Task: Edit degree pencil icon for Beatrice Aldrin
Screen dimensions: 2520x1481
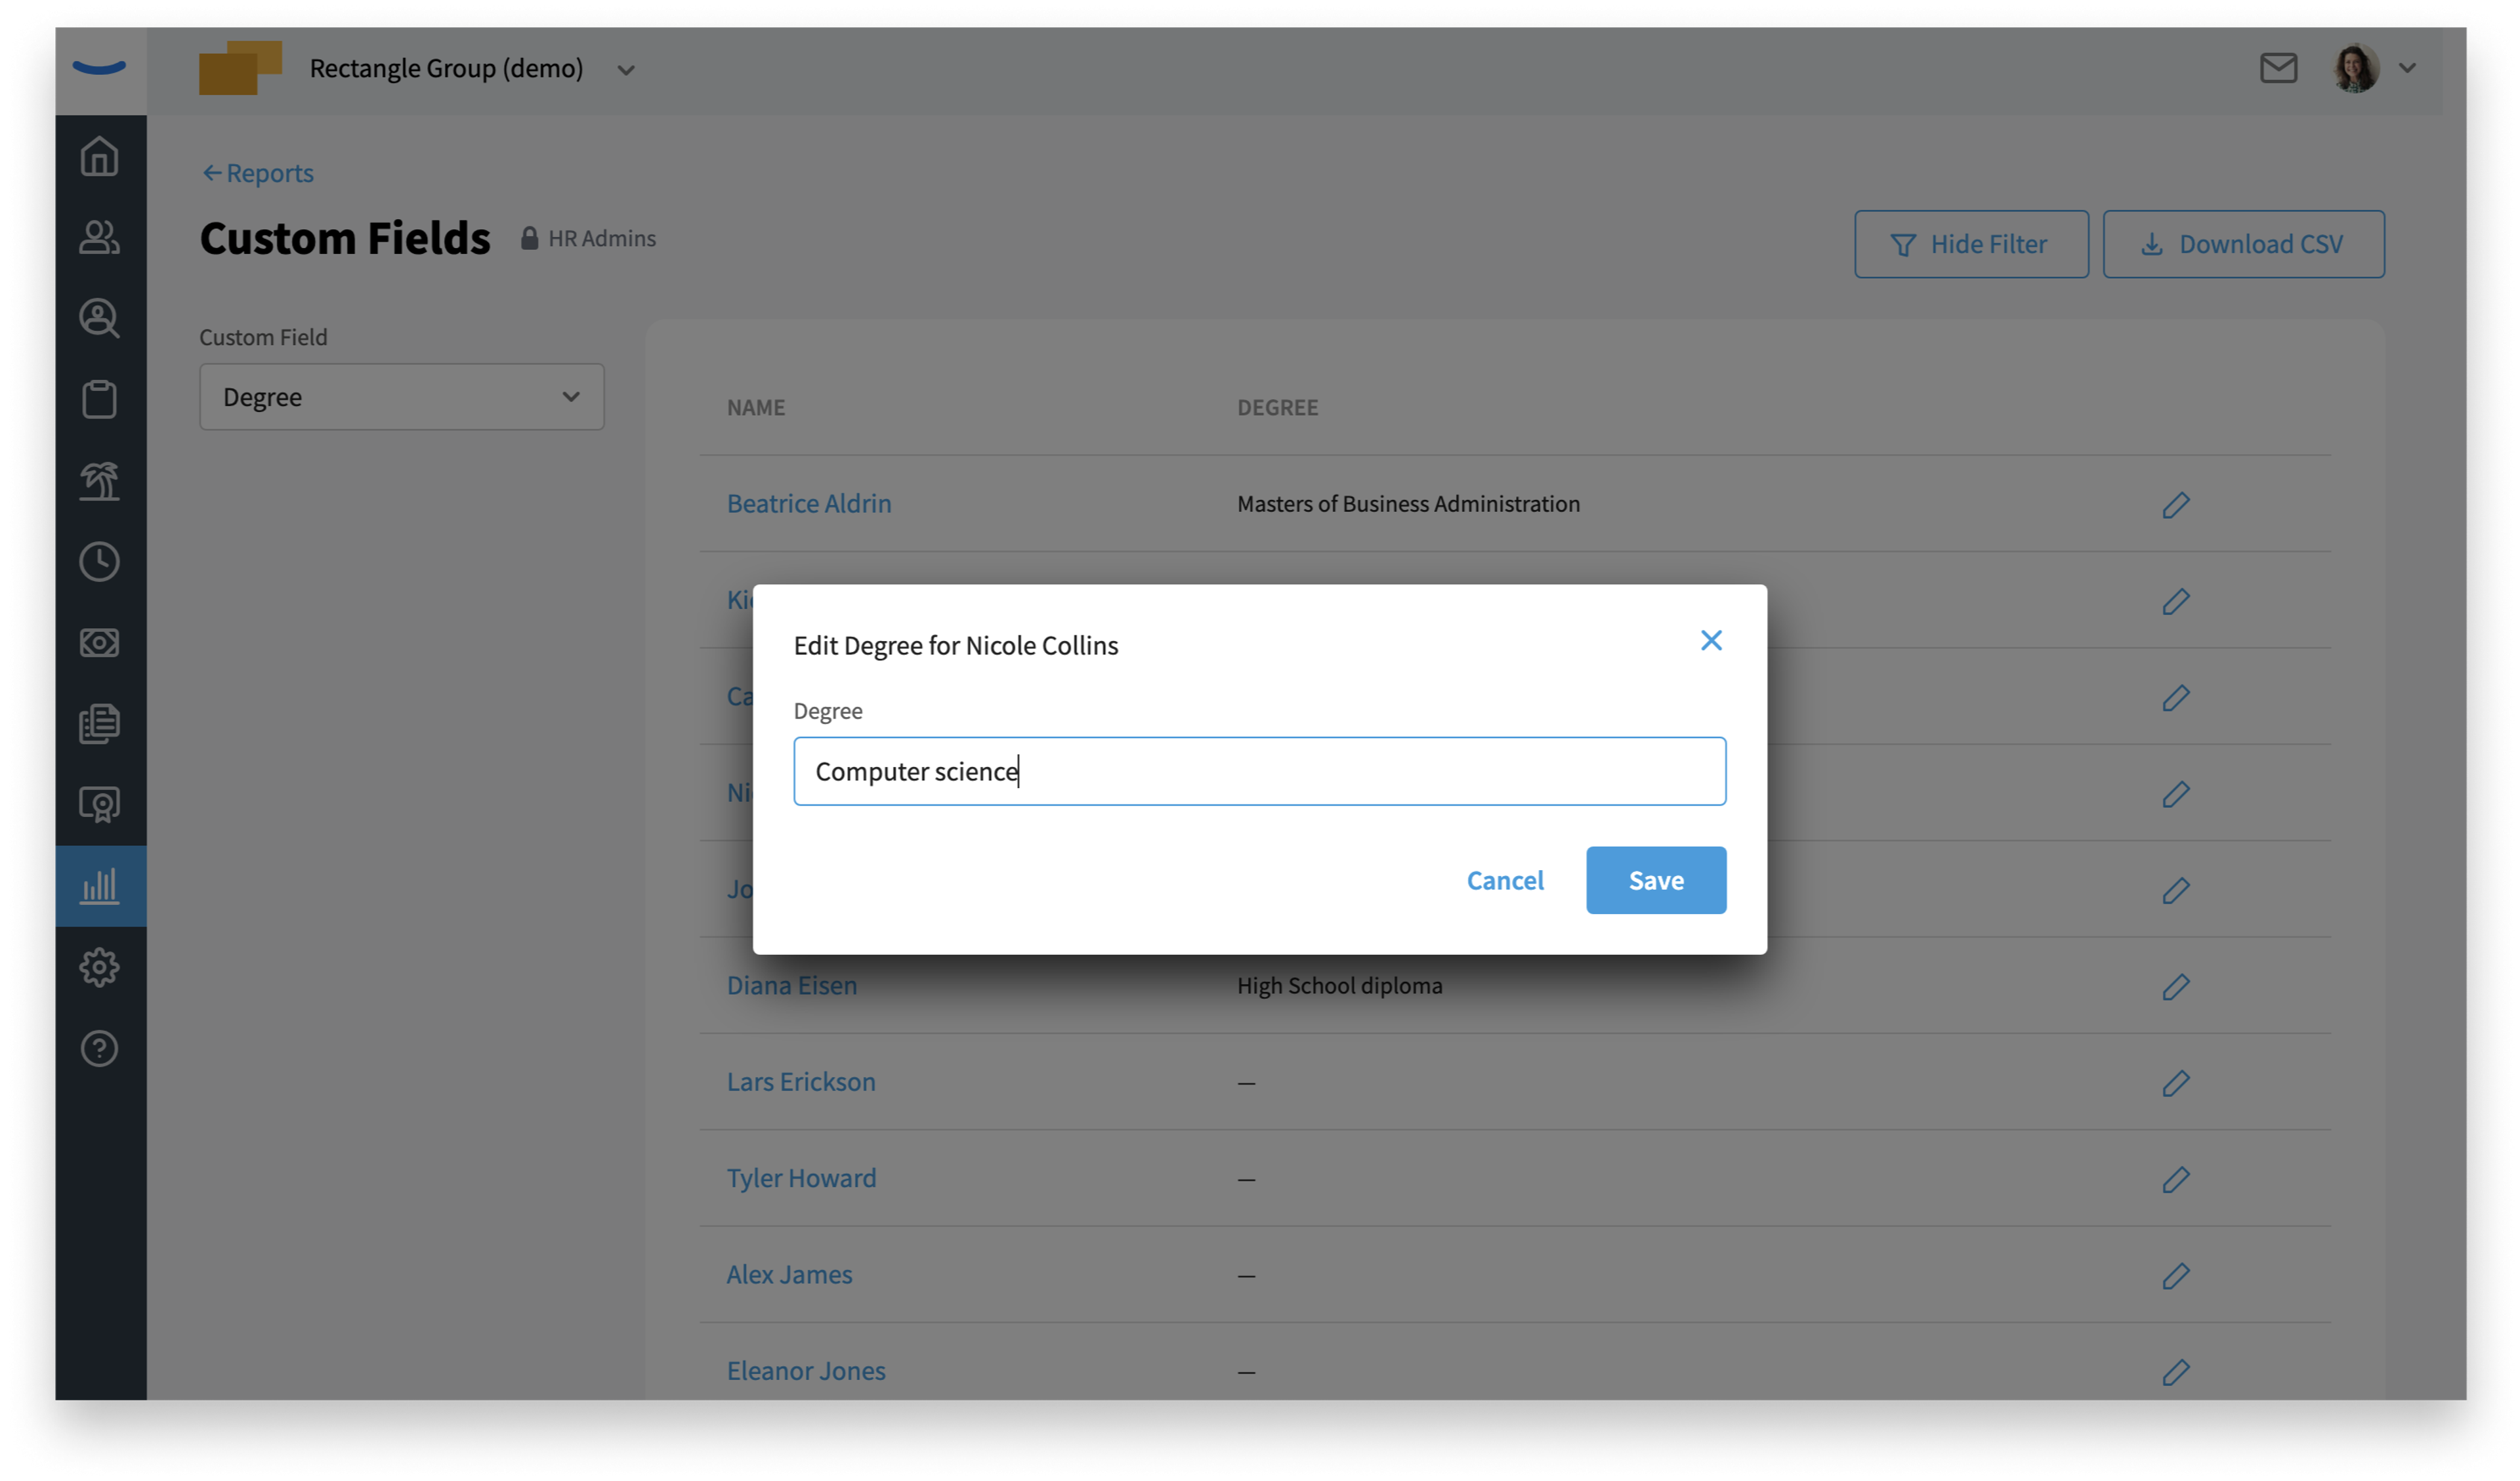Action: [2175, 505]
